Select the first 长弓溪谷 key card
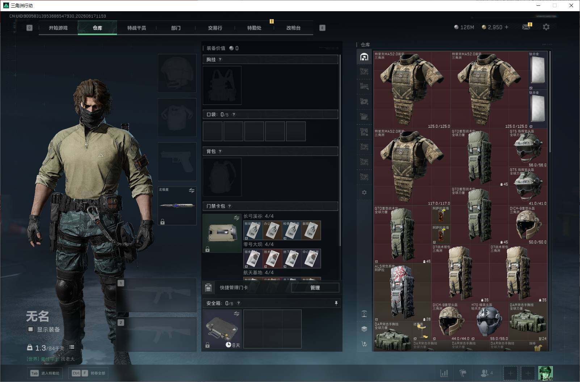Screen dimensions: 580x382 tap(253, 230)
